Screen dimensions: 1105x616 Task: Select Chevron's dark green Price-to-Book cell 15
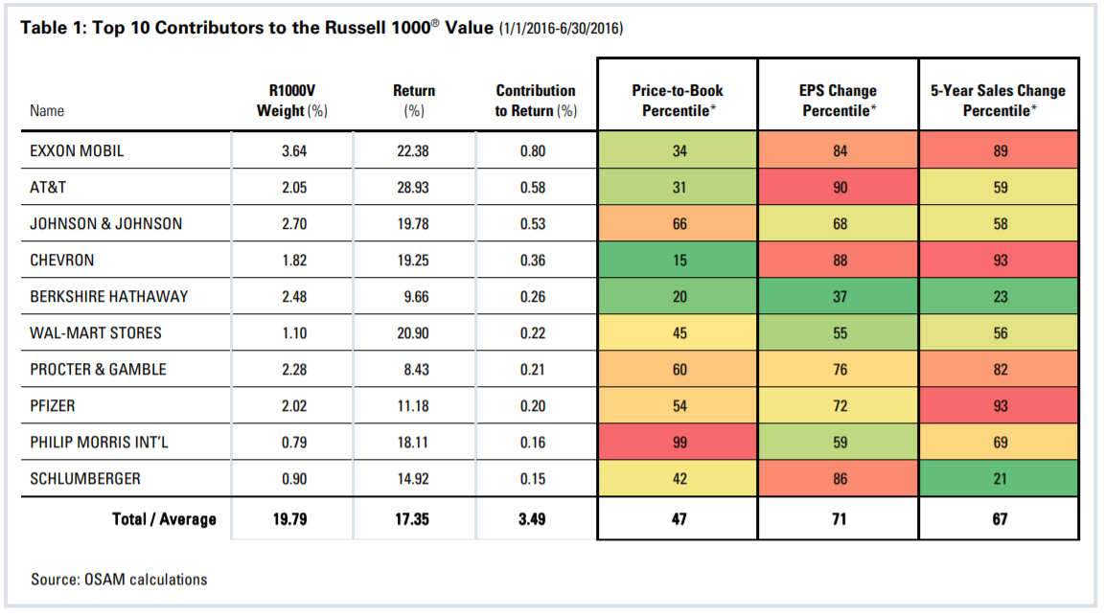(677, 260)
